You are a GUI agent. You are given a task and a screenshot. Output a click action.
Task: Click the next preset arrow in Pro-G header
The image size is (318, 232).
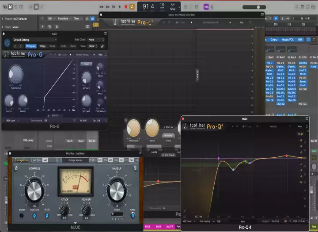tap(21, 46)
